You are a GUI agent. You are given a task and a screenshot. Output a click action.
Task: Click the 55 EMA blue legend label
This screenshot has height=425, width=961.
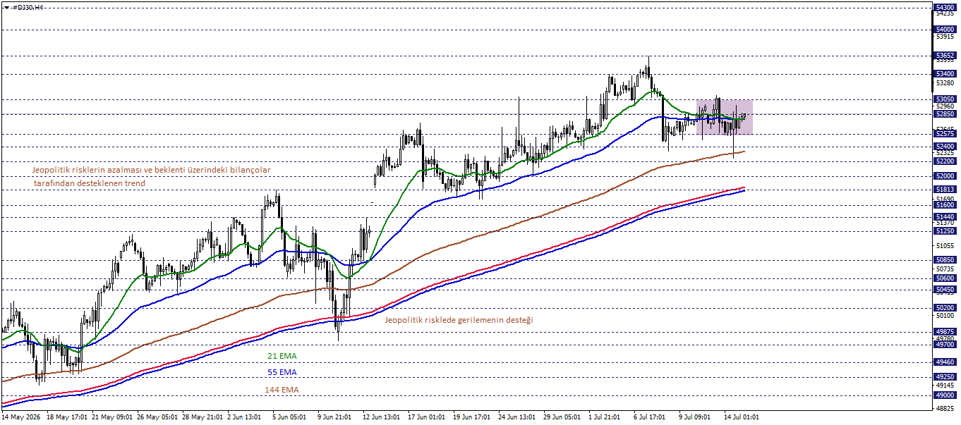282,372
